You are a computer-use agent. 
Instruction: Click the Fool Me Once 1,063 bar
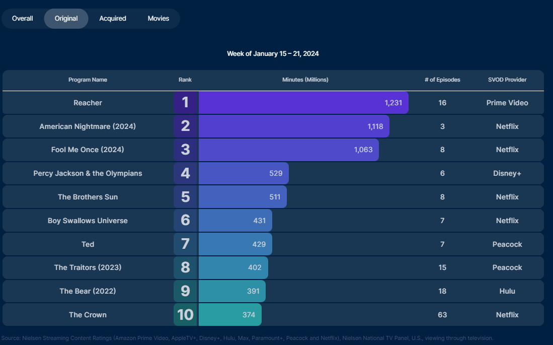point(288,150)
